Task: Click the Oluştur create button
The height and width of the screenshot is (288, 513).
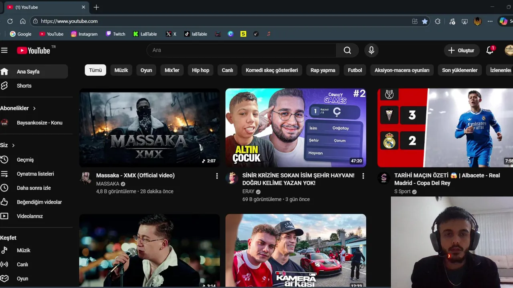Action: pyautogui.click(x=461, y=50)
